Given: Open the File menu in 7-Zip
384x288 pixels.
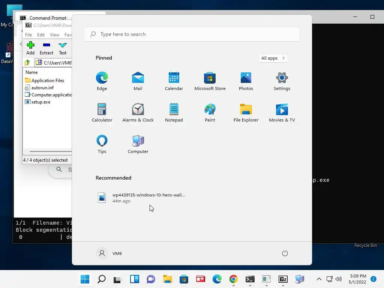Looking at the screenshot, I should tap(28, 35).
